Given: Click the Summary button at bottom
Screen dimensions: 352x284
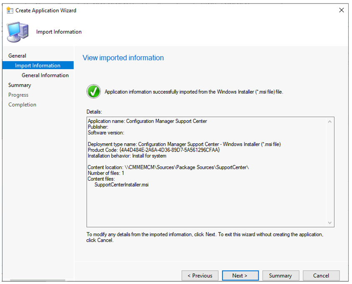Looking at the screenshot, I should tap(281, 276).
